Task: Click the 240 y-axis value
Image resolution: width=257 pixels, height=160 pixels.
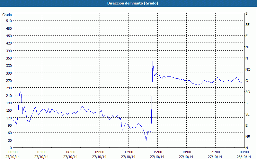Action: point(9,88)
